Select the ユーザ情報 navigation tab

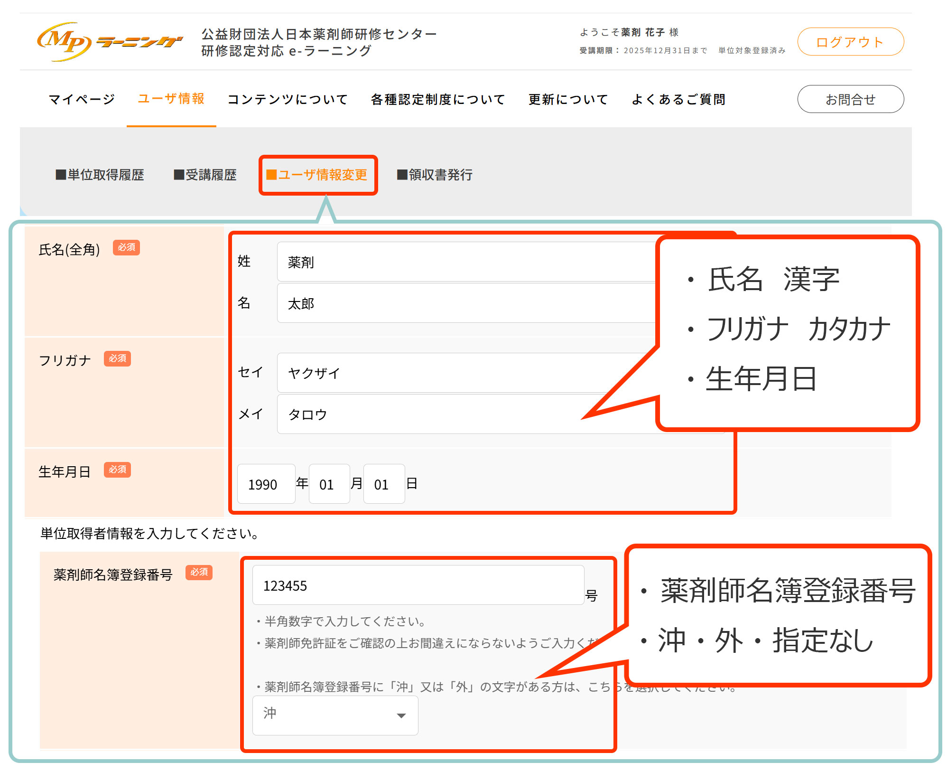tap(171, 99)
